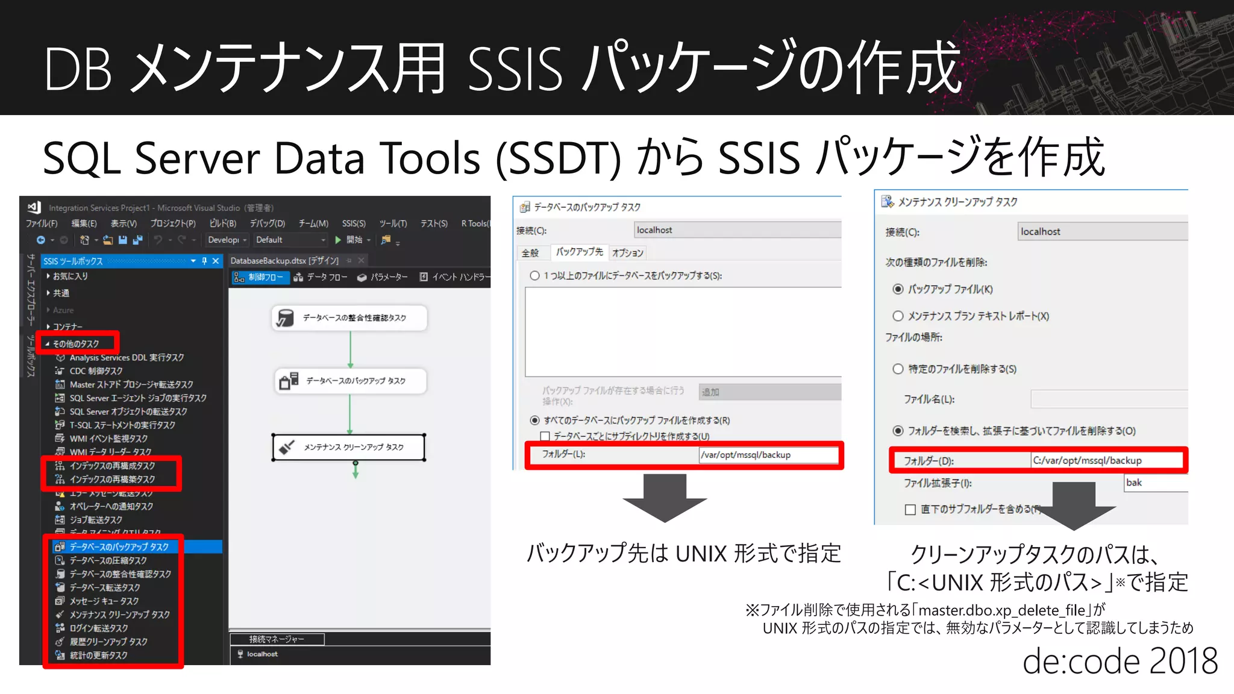Collapse その他のタスク toolbox group
The width and height of the screenshot is (1234, 694).
(48, 343)
